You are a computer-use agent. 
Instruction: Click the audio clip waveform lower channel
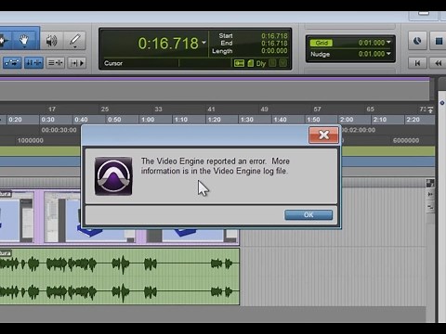(x=119, y=291)
